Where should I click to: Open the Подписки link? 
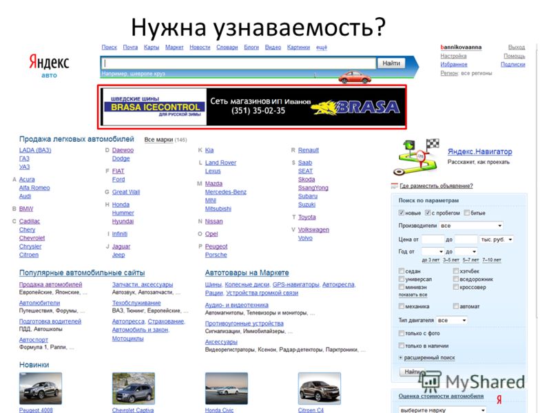click(x=512, y=64)
